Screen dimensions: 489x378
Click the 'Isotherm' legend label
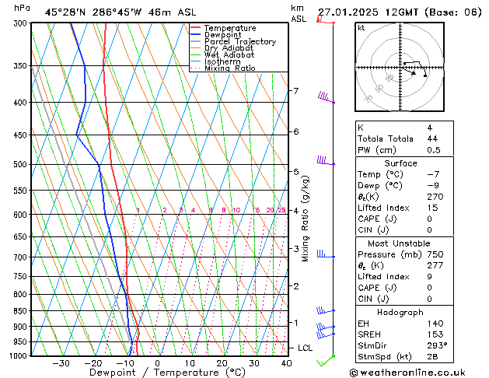tap(222, 61)
